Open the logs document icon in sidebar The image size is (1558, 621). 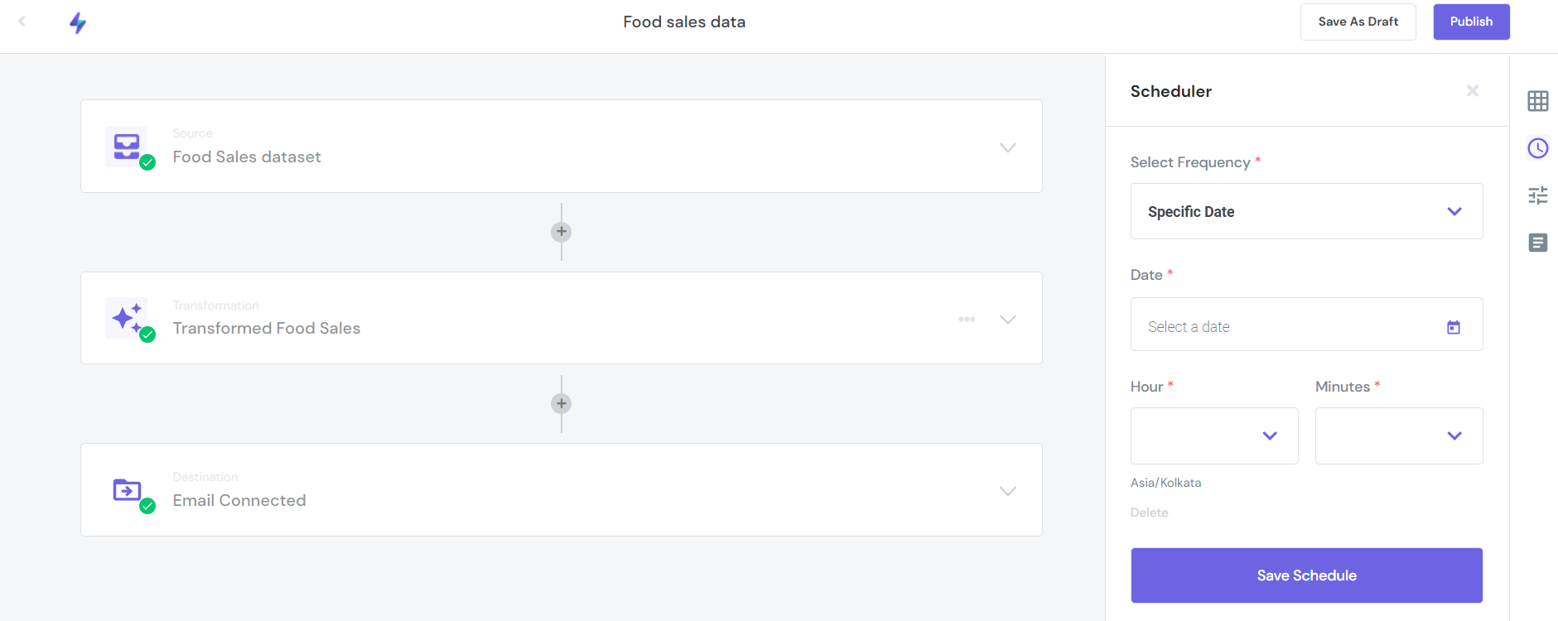pos(1538,242)
